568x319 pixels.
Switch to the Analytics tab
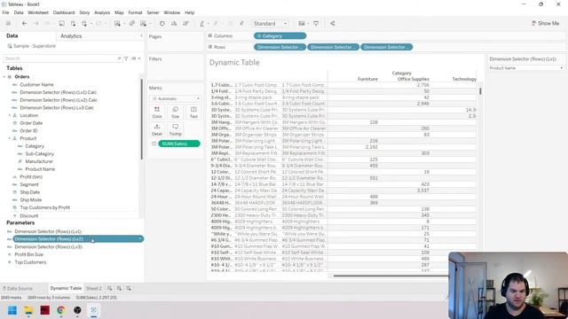tap(71, 36)
